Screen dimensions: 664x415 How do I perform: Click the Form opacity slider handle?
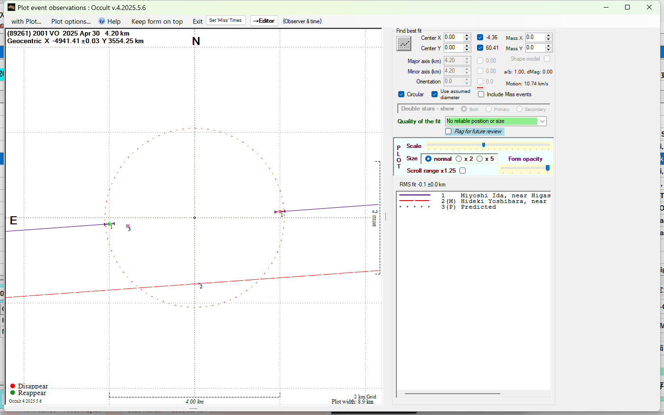[x=548, y=168]
